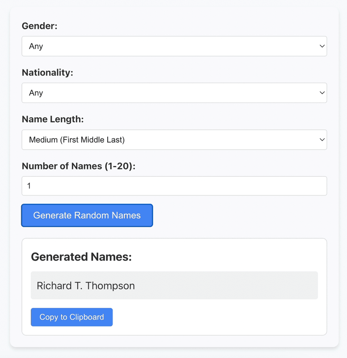The width and height of the screenshot is (347, 358).
Task: Click the "Any" value in Nationality field
Action: [36, 93]
